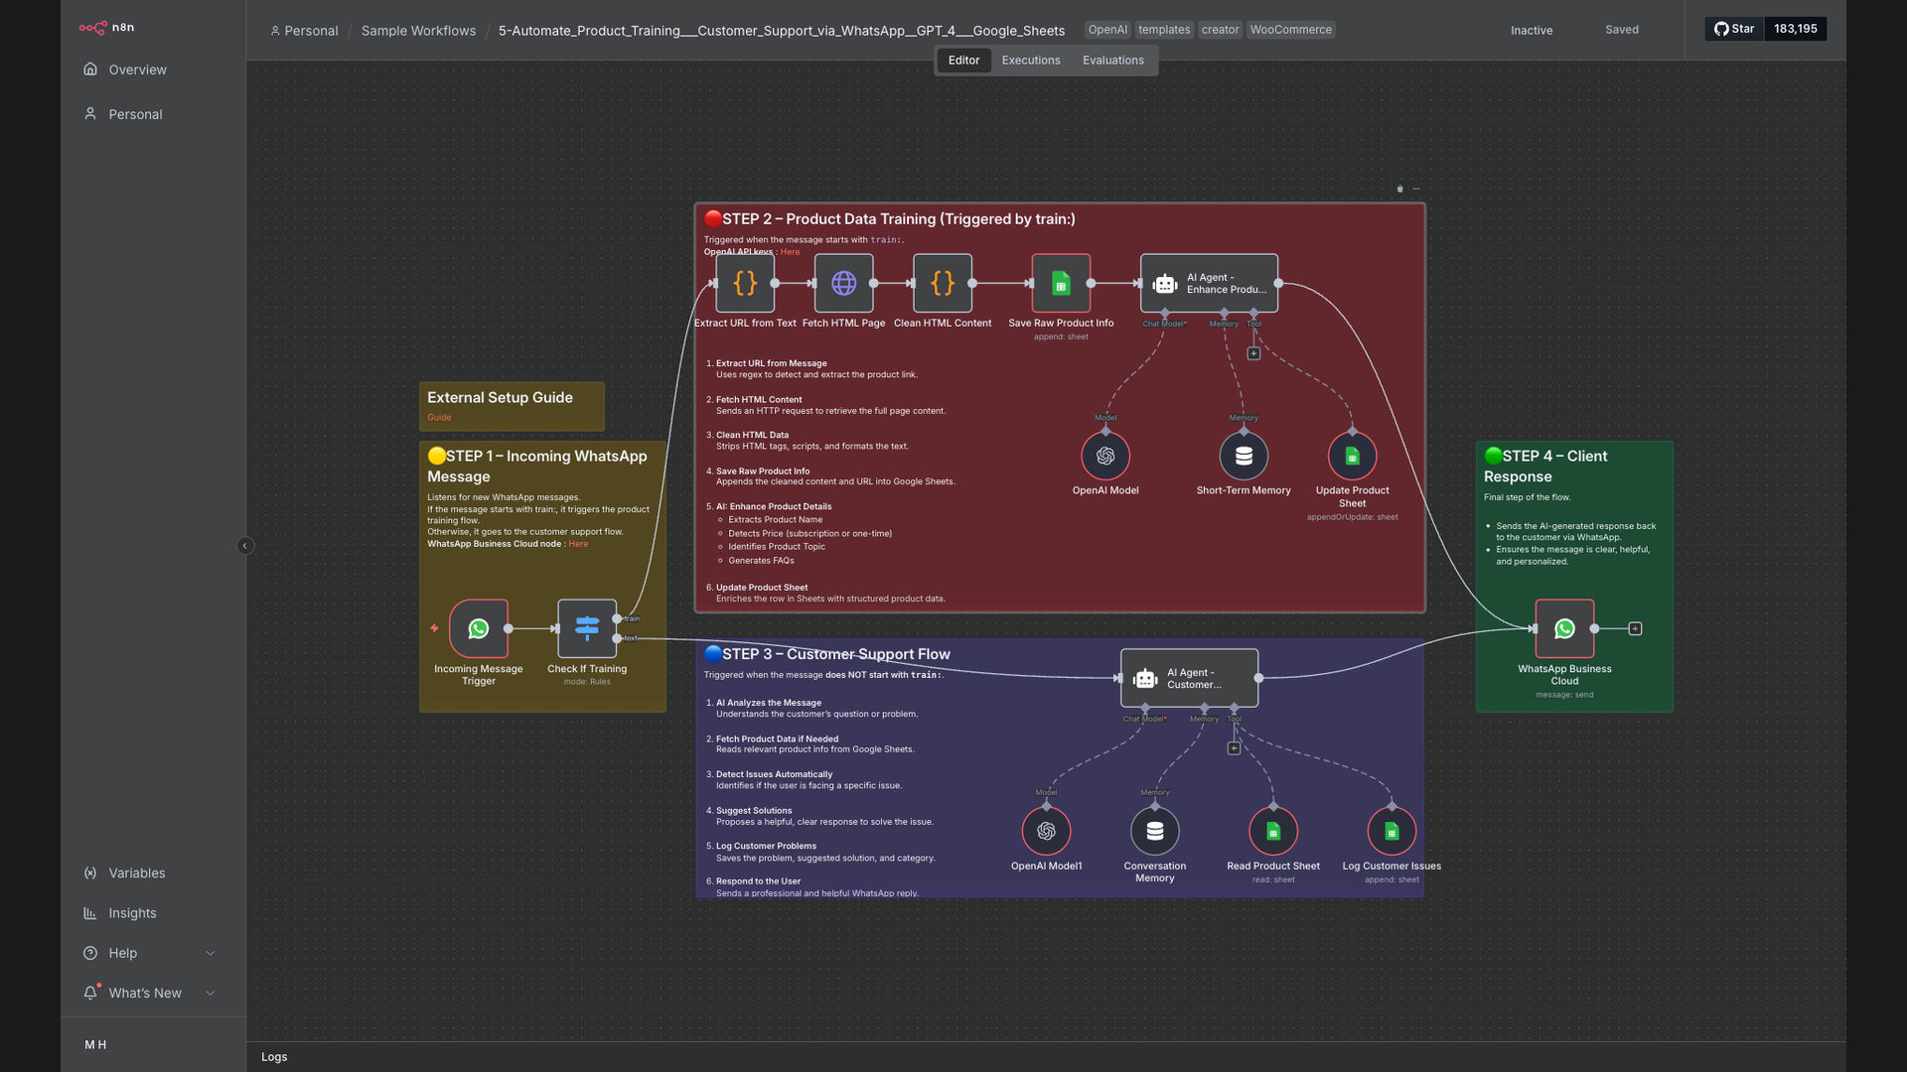Click the WooCommerce tag

[1290, 30]
